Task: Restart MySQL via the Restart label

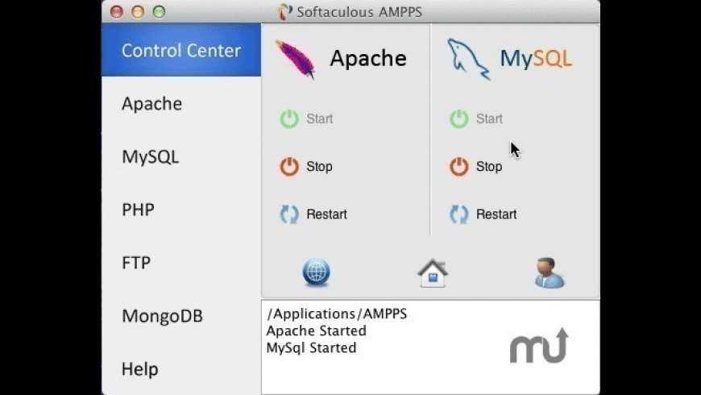Action: tap(496, 214)
